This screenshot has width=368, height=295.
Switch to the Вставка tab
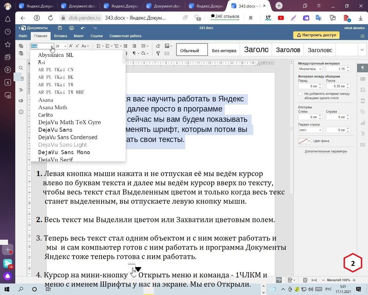tap(60, 36)
